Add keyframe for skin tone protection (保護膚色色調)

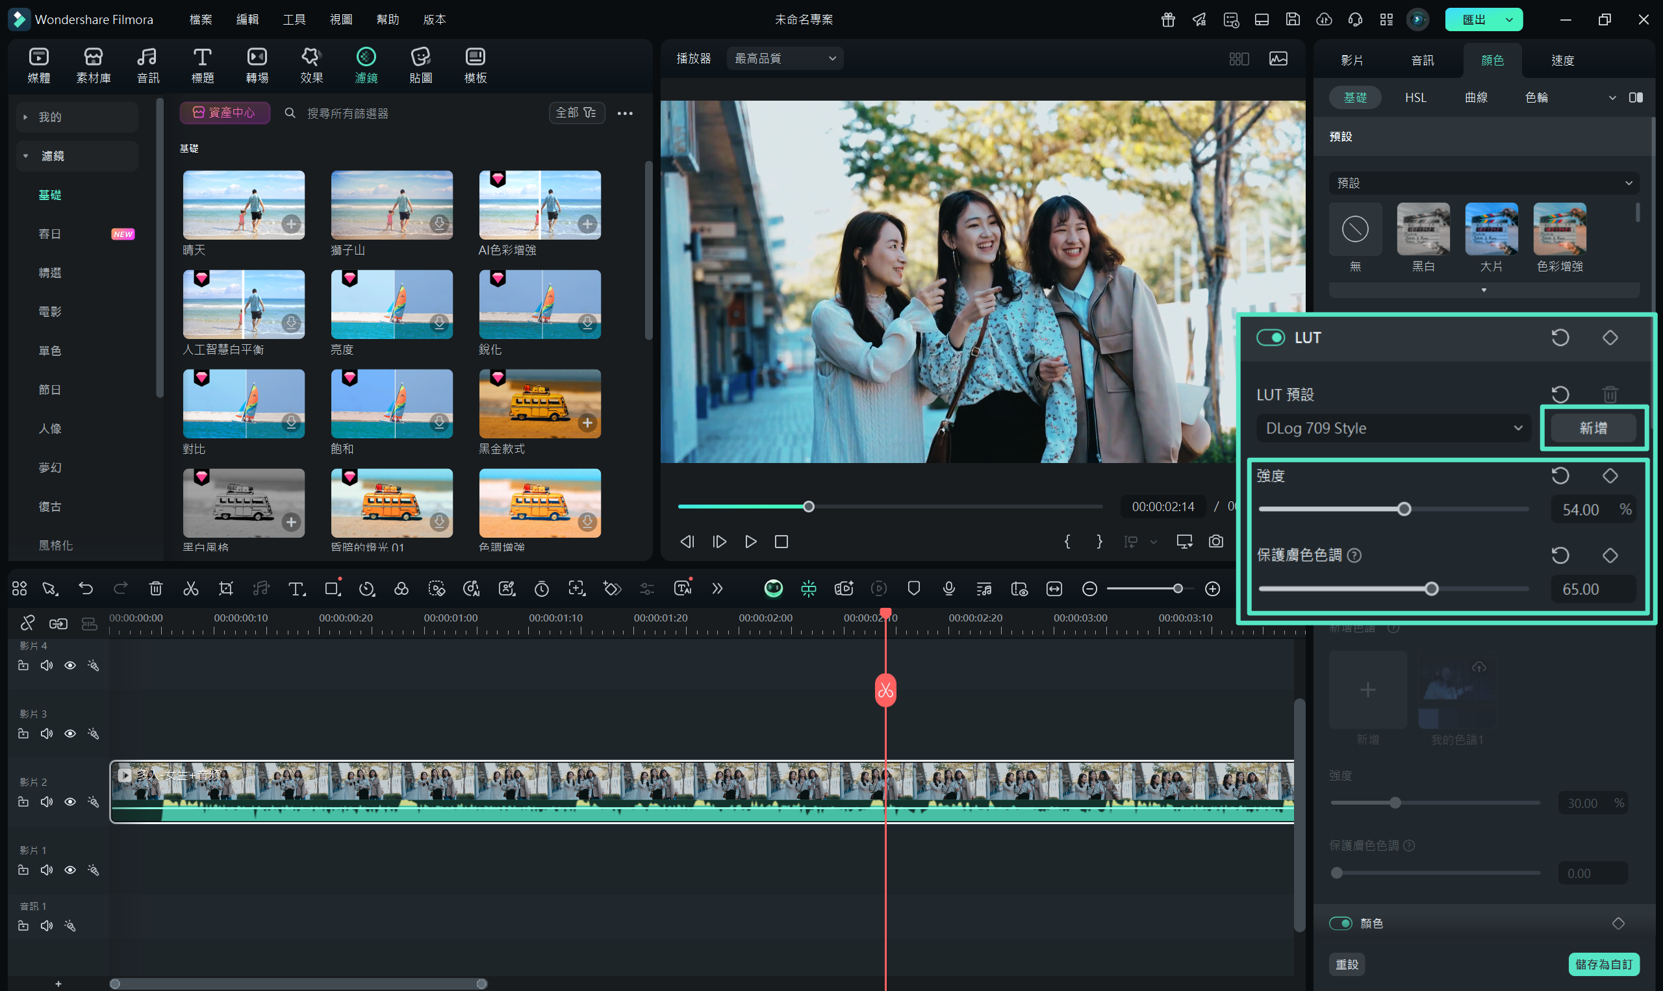coord(1610,555)
